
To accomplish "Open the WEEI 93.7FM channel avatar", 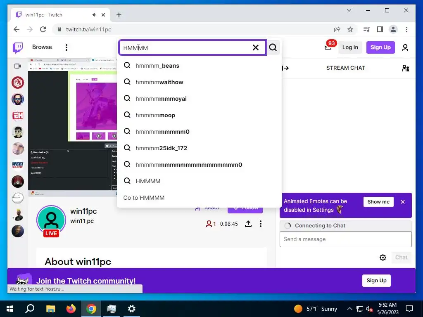I will coord(18,165).
